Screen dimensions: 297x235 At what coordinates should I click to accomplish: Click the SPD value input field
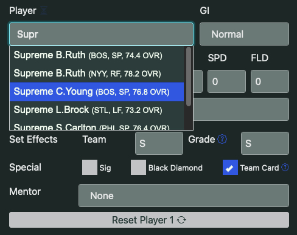[x=226, y=81]
